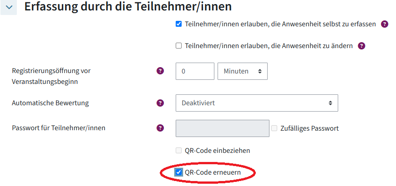
Task: Click the 'Zufälliges Passwort' label text
Action: pos(310,128)
